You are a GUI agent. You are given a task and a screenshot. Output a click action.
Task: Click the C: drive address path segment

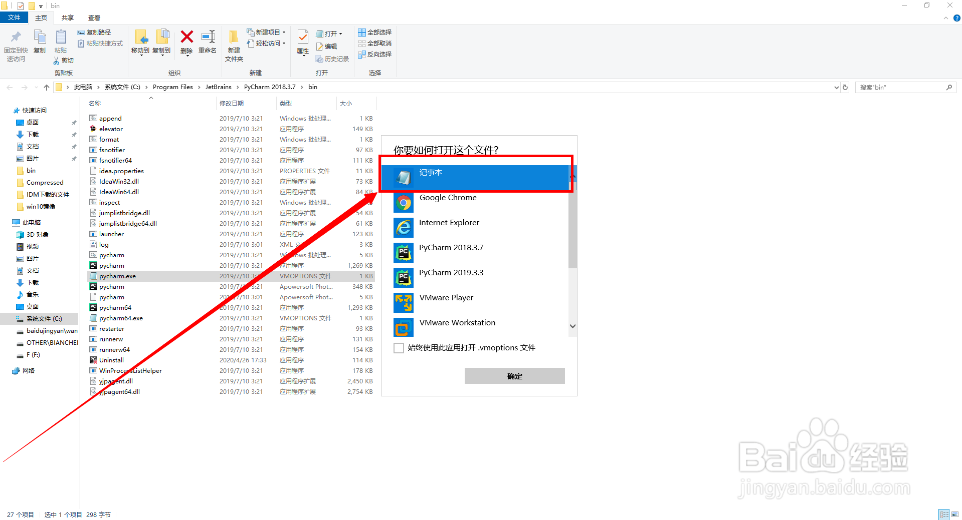122,87
